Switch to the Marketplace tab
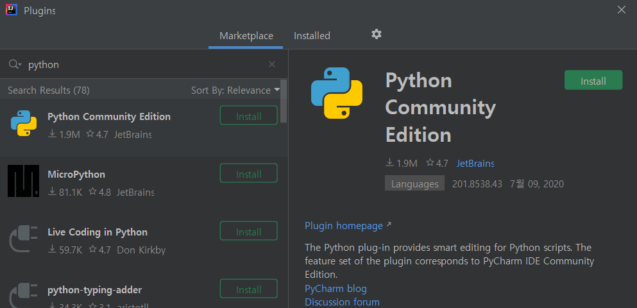The image size is (637, 308). click(x=246, y=36)
